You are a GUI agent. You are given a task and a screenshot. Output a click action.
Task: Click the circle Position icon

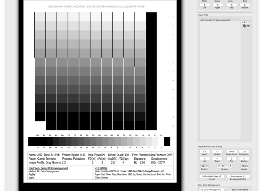pyautogui.click(x=203, y=166)
